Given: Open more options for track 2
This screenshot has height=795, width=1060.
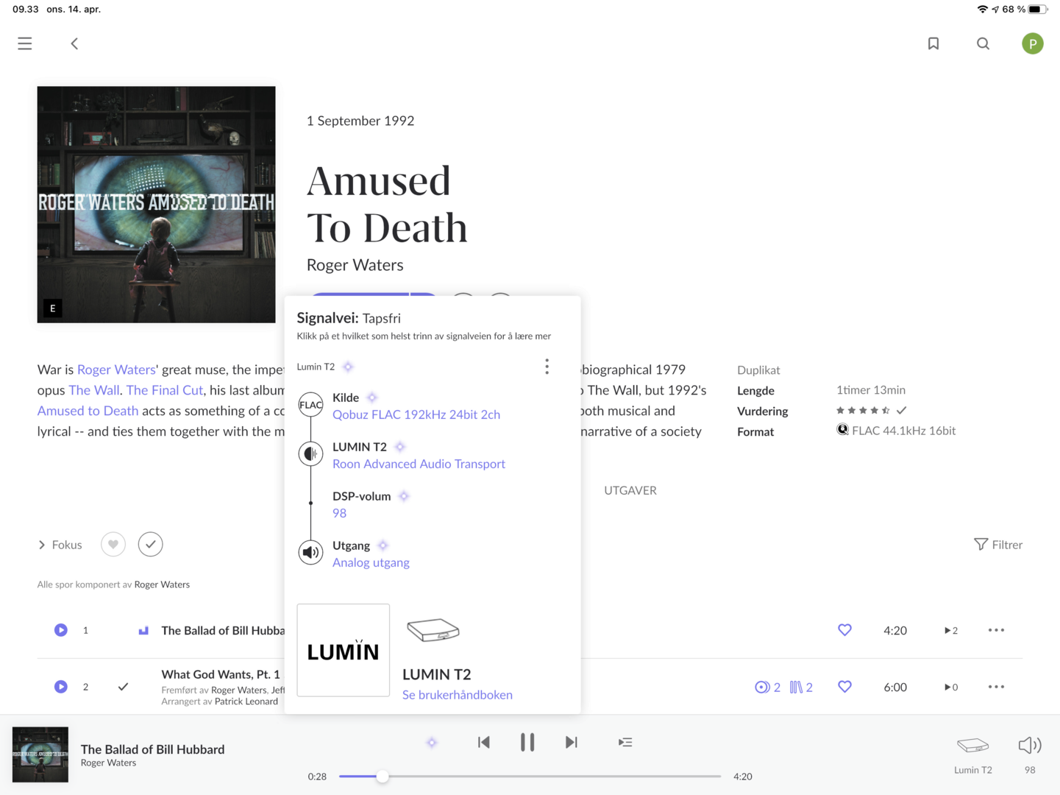Looking at the screenshot, I should coord(996,687).
